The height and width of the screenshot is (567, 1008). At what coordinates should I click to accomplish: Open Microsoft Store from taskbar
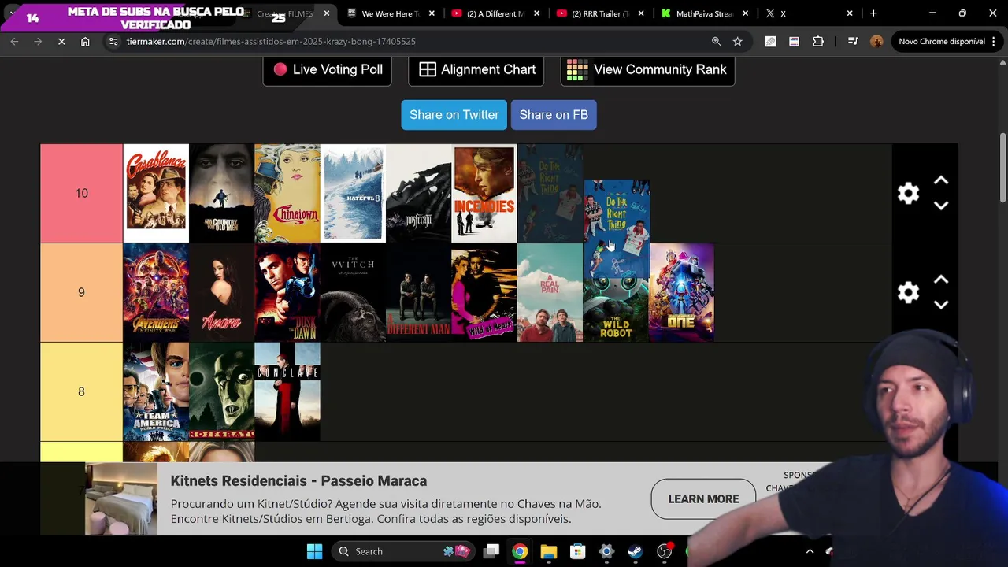[577, 551]
